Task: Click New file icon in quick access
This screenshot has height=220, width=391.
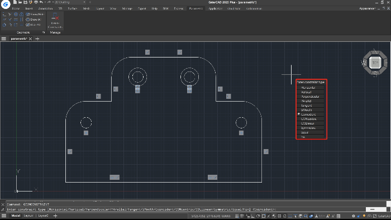Action: pyautogui.click(x=15, y=2)
